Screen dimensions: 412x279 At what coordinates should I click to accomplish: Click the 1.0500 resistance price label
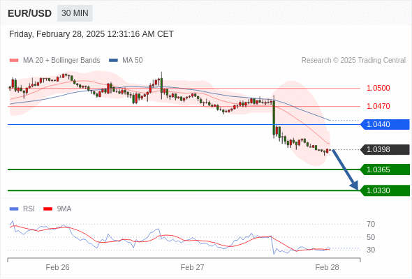pyautogui.click(x=378, y=88)
